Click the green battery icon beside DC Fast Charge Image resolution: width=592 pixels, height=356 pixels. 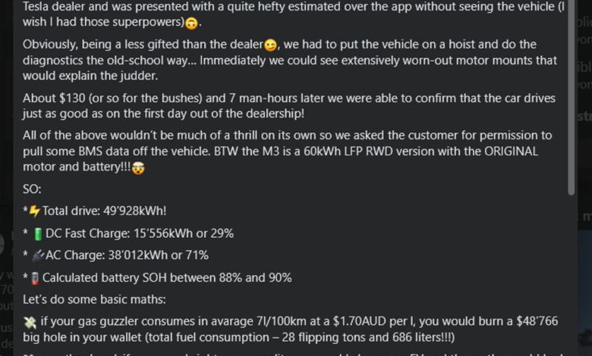click(38, 234)
